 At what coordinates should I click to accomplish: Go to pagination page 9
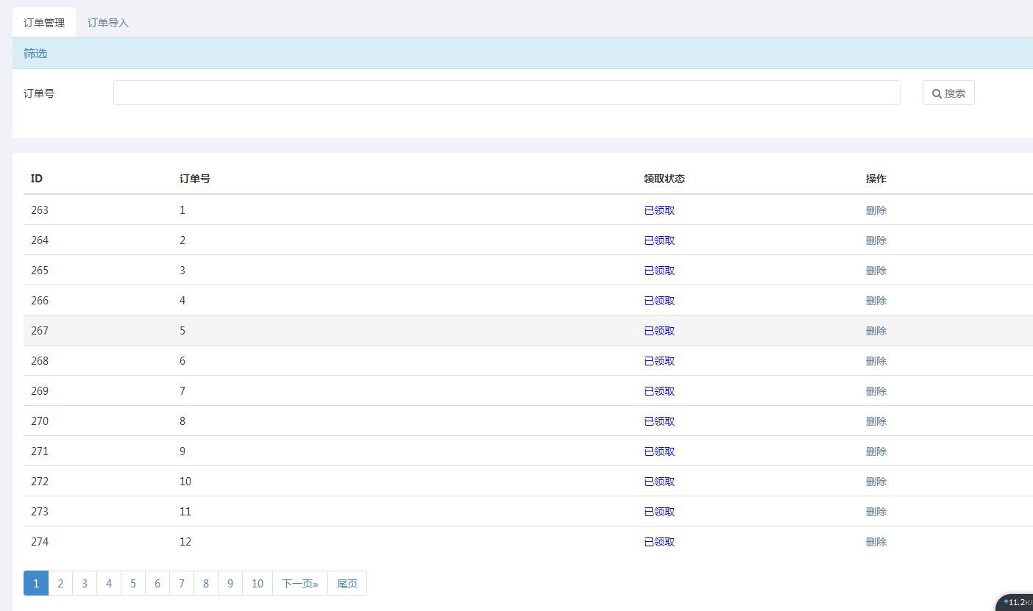[230, 583]
